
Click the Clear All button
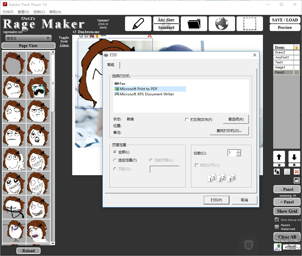point(287,237)
